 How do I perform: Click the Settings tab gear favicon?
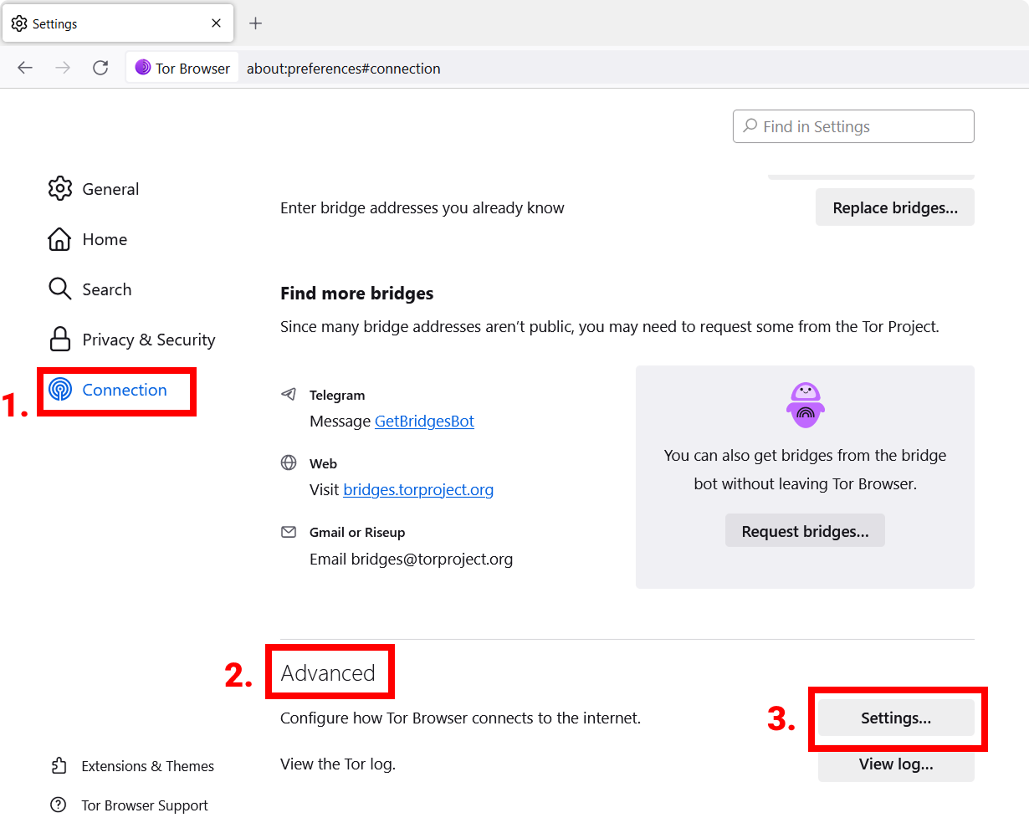point(19,23)
